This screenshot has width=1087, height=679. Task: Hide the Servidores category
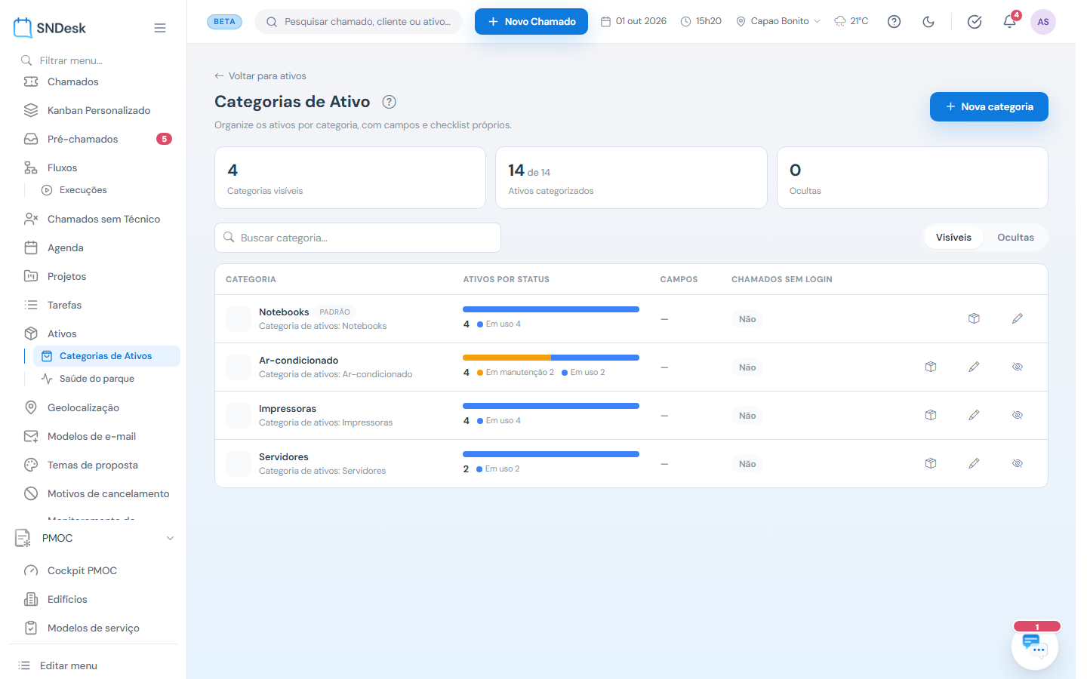(x=1018, y=463)
